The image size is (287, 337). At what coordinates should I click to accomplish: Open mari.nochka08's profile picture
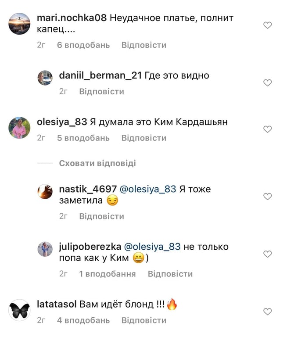pyautogui.click(x=19, y=24)
